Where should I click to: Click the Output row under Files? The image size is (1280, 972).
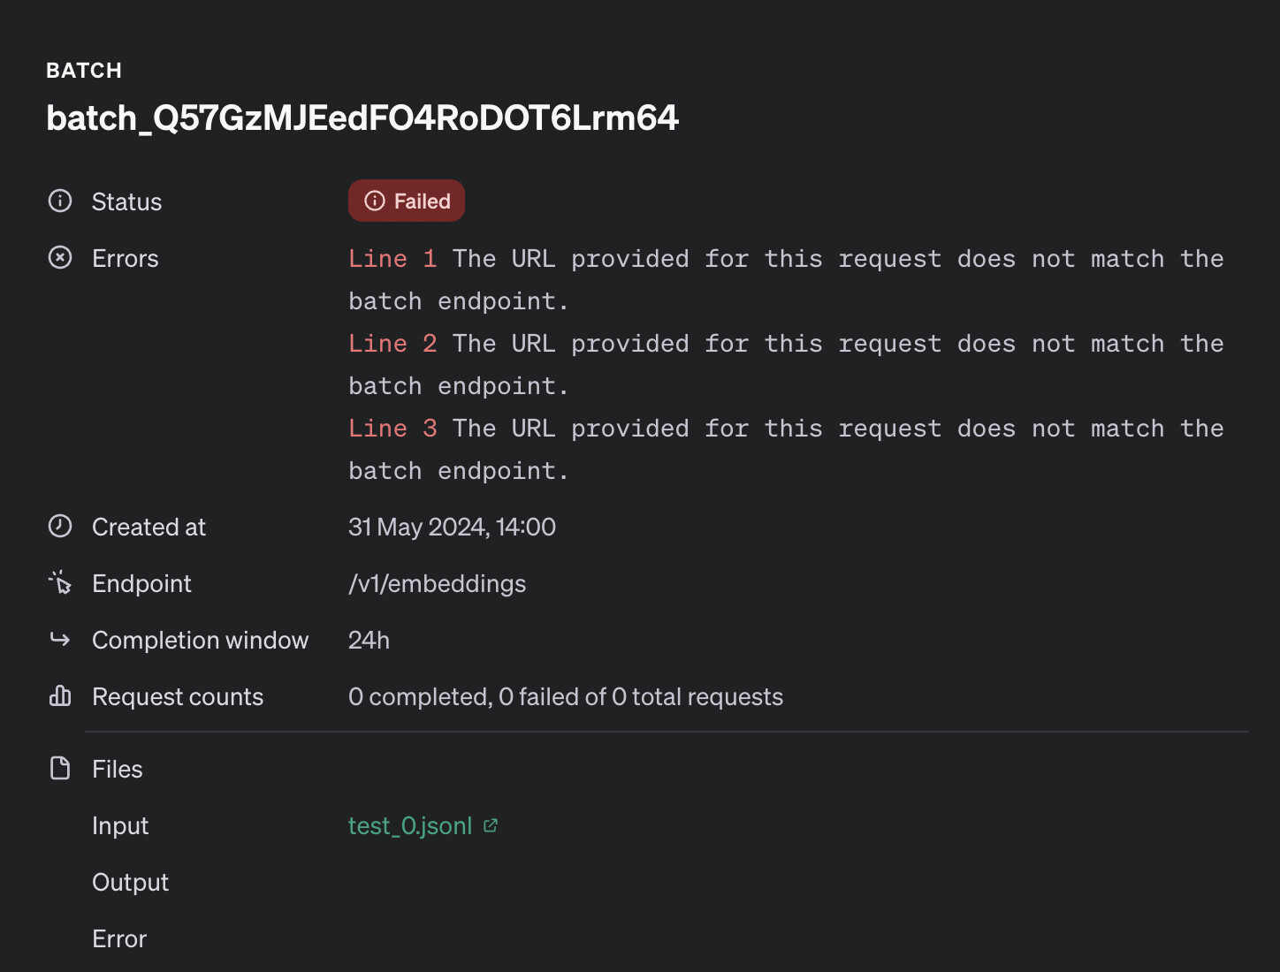(x=130, y=881)
